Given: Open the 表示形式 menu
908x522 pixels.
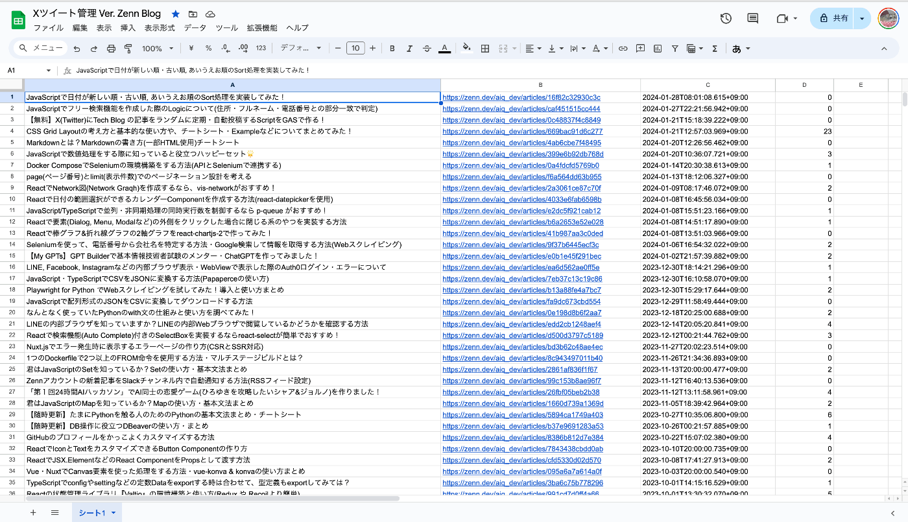Looking at the screenshot, I should [160, 28].
